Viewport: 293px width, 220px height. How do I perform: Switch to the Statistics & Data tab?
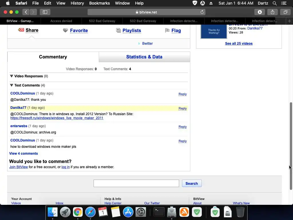tap(144, 57)
